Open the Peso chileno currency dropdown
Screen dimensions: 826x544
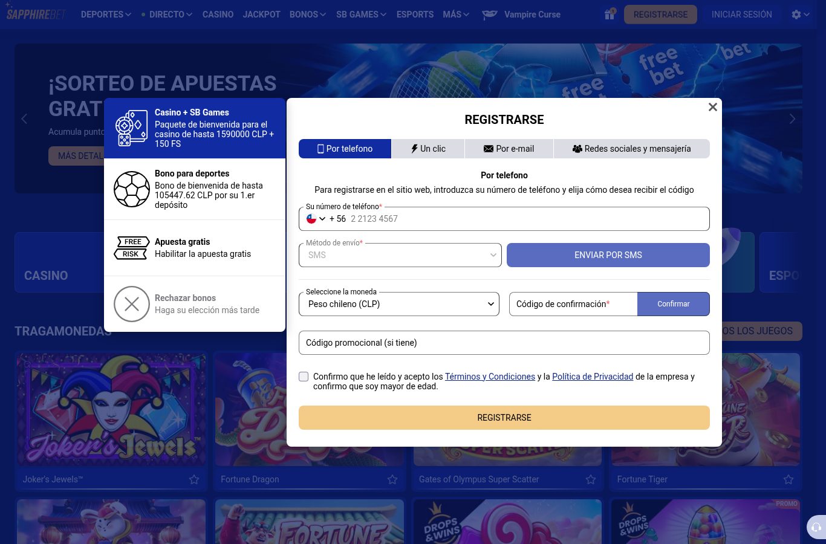point(399,304)
